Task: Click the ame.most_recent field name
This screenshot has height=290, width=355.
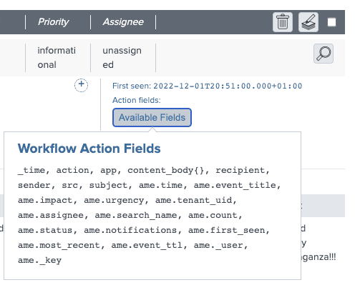Action: click(x=59, y=245)
